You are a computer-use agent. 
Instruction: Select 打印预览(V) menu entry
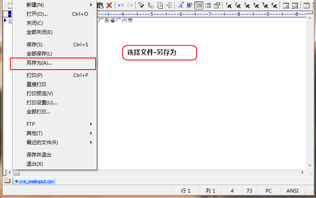(40, 94)
